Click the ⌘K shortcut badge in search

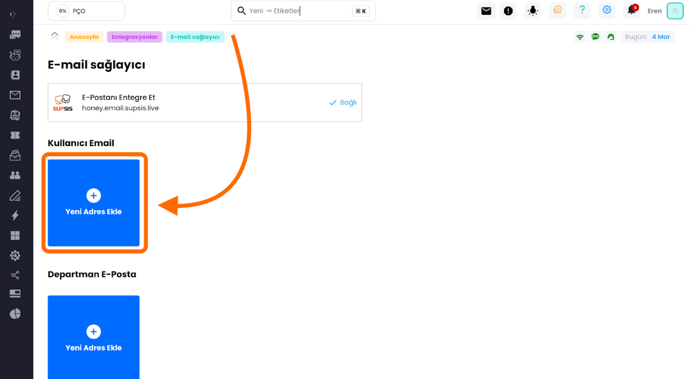(x=361, y=11)
